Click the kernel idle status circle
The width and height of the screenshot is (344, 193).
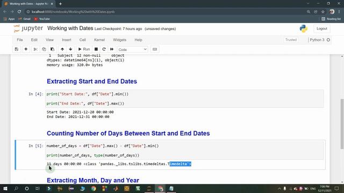(328, 40)
